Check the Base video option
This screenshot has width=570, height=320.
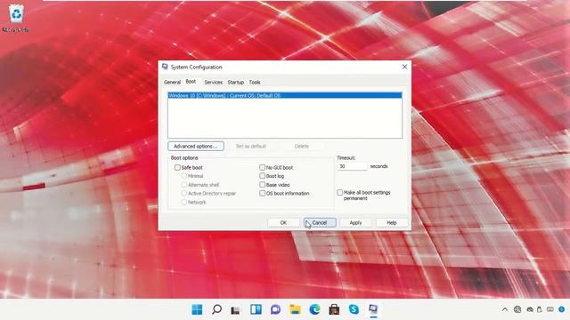click(x=262, y=185)
